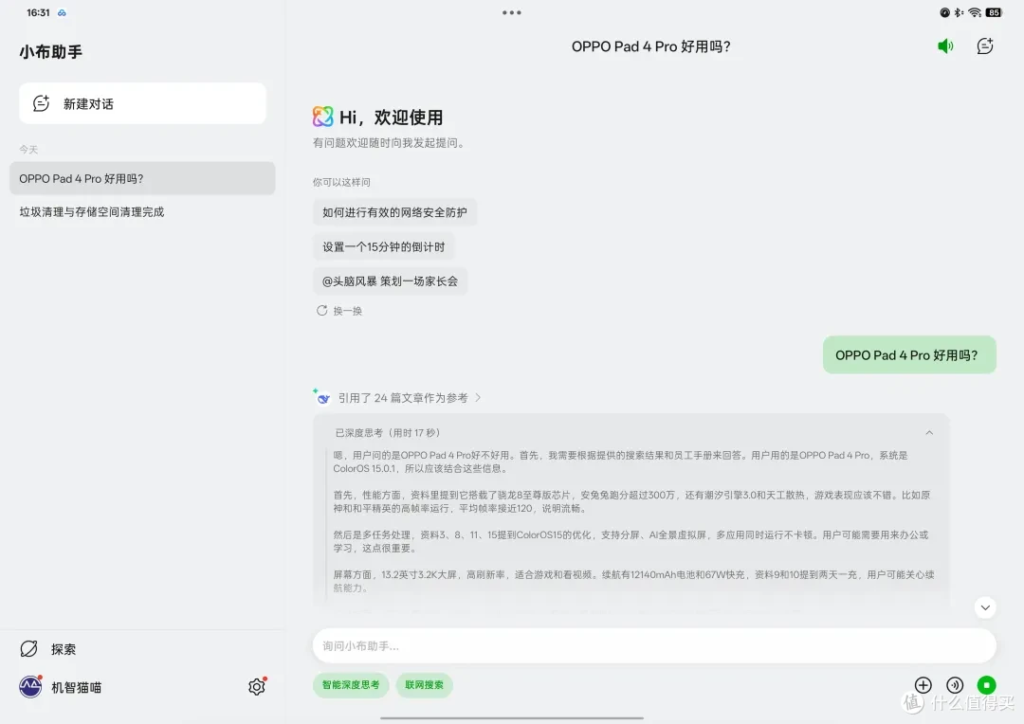Stop generation with the green stop button
Viewport: 1024px width, 724px height.
point(986,685)
